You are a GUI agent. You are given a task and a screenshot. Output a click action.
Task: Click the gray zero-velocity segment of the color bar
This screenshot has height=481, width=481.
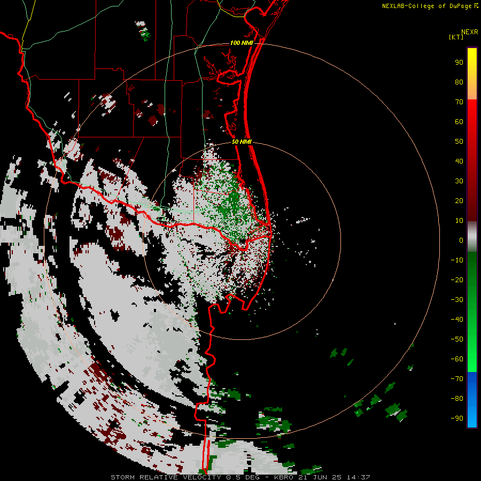point(472,237)
